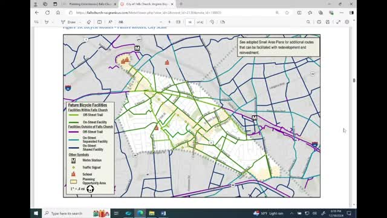387x218 pixels.
Task: Select the PDF highlight tool
Action: click(x=47, y=22)
